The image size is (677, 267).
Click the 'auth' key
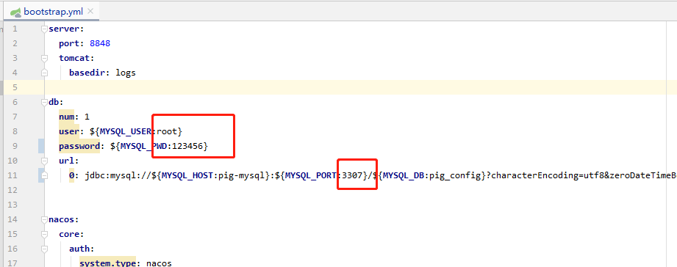coord(79,249)
